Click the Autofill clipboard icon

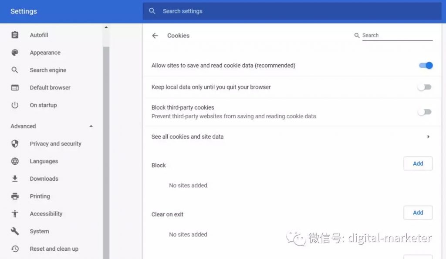tap(15, 35)
